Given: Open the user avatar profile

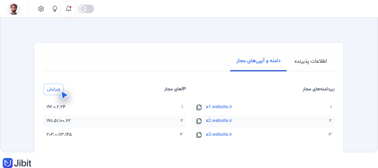Looking at the screenshot, I should pyautogui.click(x=14, y=9).
